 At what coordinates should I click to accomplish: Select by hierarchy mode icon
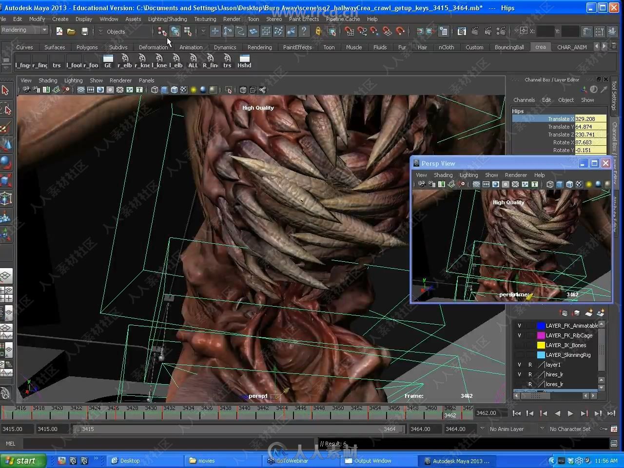coord(162,31)
